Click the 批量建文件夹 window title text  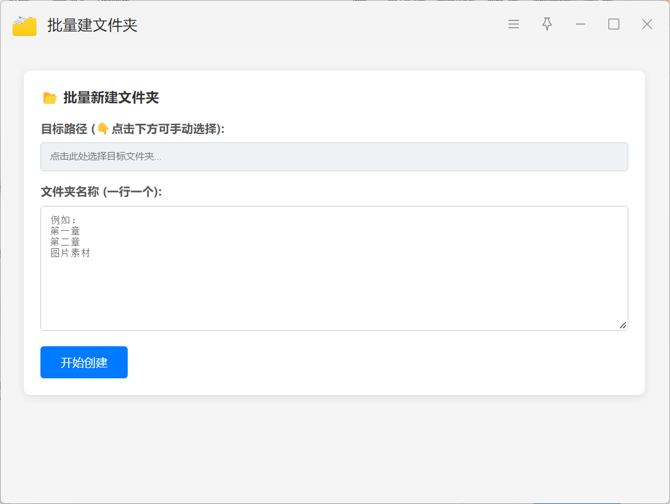(92, 26)
